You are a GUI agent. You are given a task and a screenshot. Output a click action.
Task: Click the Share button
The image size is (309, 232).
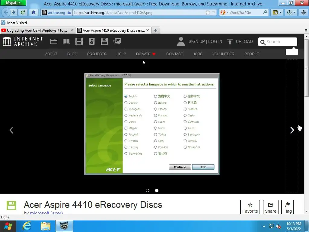[271, 207]
